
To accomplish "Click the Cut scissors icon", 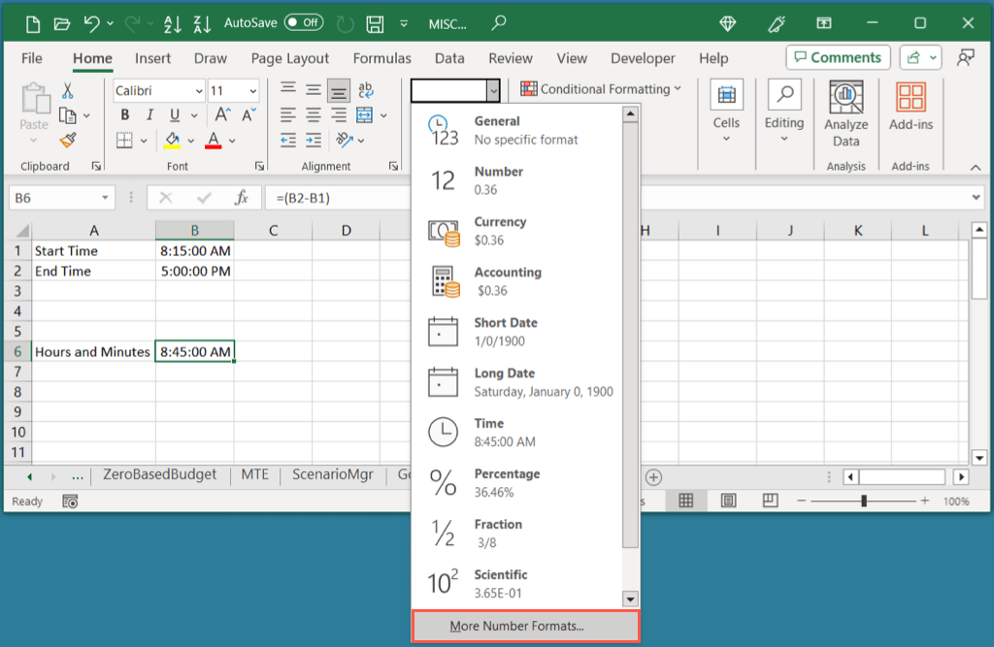I will click(67, 90).
